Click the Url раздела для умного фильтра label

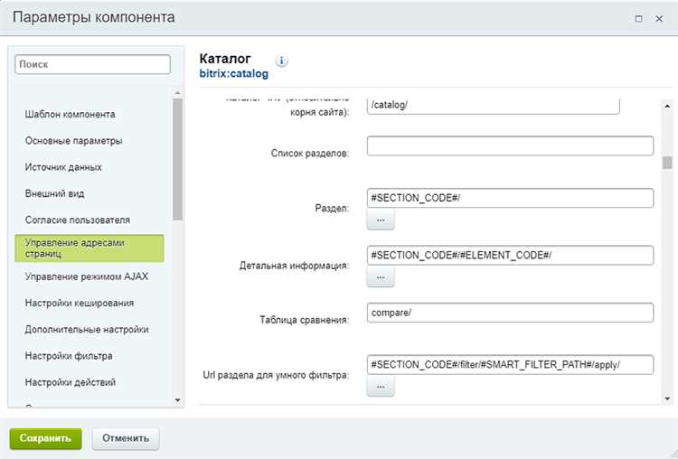coord(276,375)
